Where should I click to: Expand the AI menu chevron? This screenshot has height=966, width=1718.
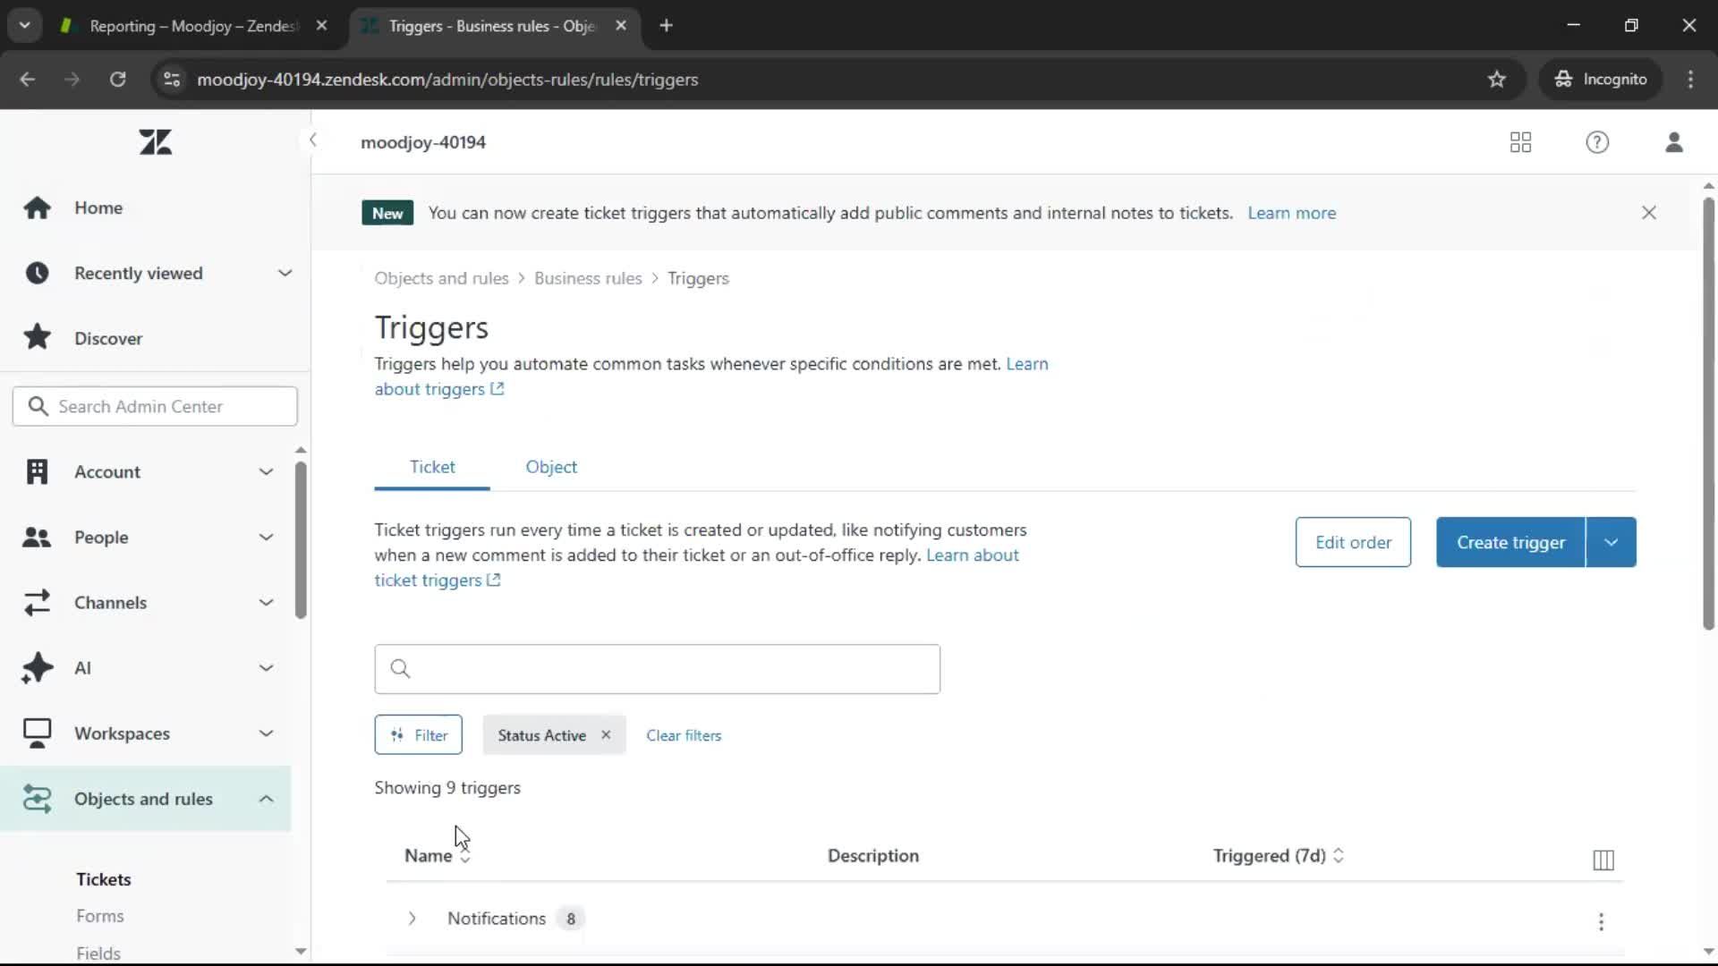tap(266, 668)
